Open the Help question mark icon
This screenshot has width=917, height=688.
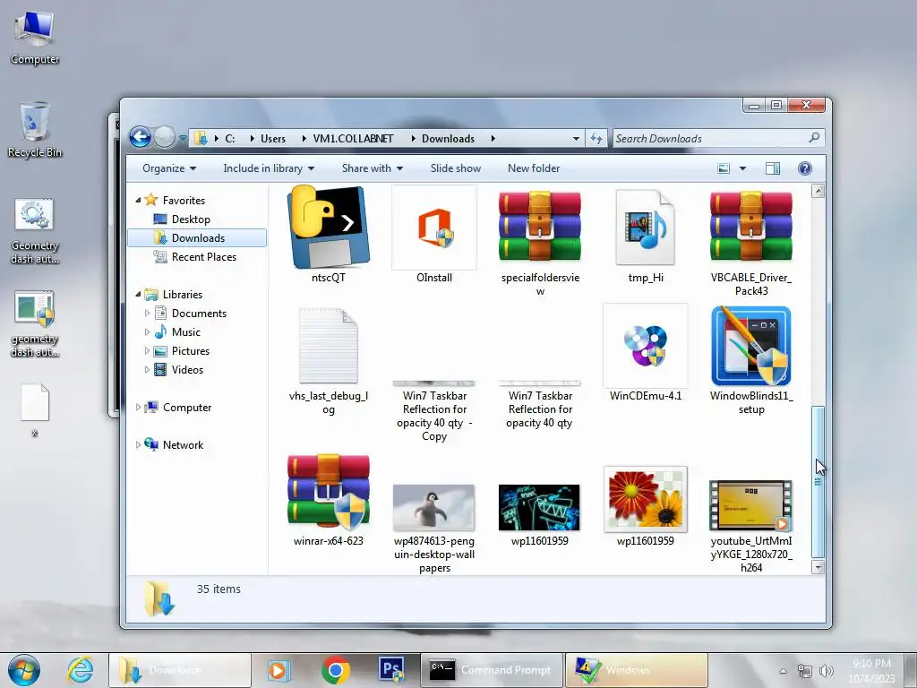805,168
